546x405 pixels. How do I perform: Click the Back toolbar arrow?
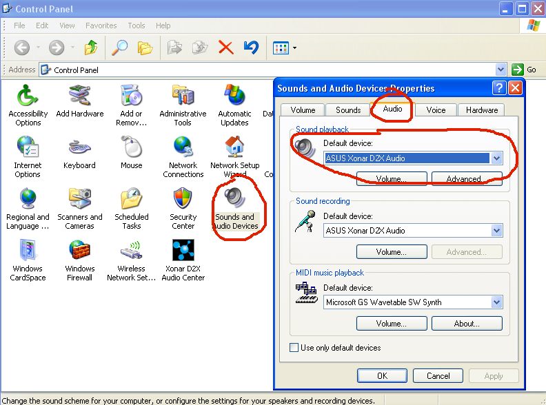point(21,48)
